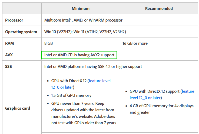Click the 1.5 GB of GPU memory bullet
Viewport: 199px width, 134px height.
[x=71, y=95]
